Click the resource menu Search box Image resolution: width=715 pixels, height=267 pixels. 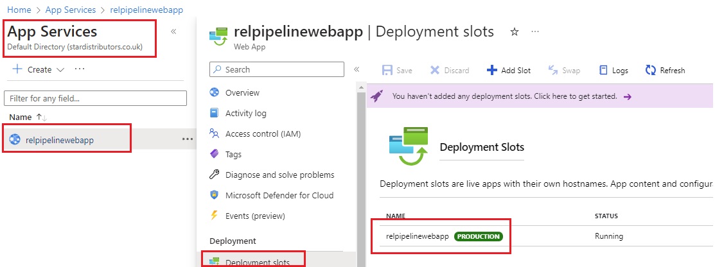point(277,69)
